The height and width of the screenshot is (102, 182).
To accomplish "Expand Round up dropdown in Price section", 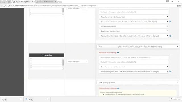I will (x=134, y=67).
